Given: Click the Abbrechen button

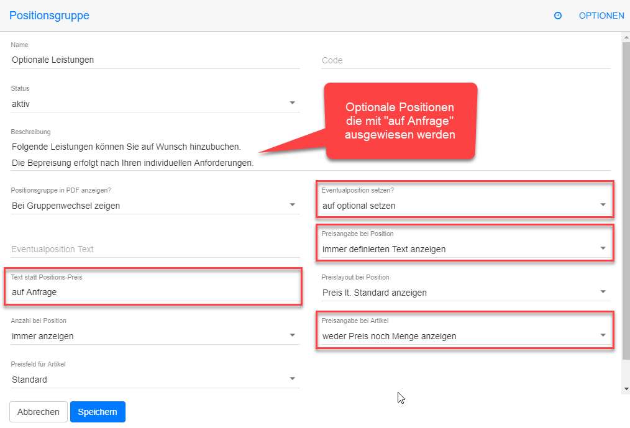Looking at the screenshot, I should (38, 412).
